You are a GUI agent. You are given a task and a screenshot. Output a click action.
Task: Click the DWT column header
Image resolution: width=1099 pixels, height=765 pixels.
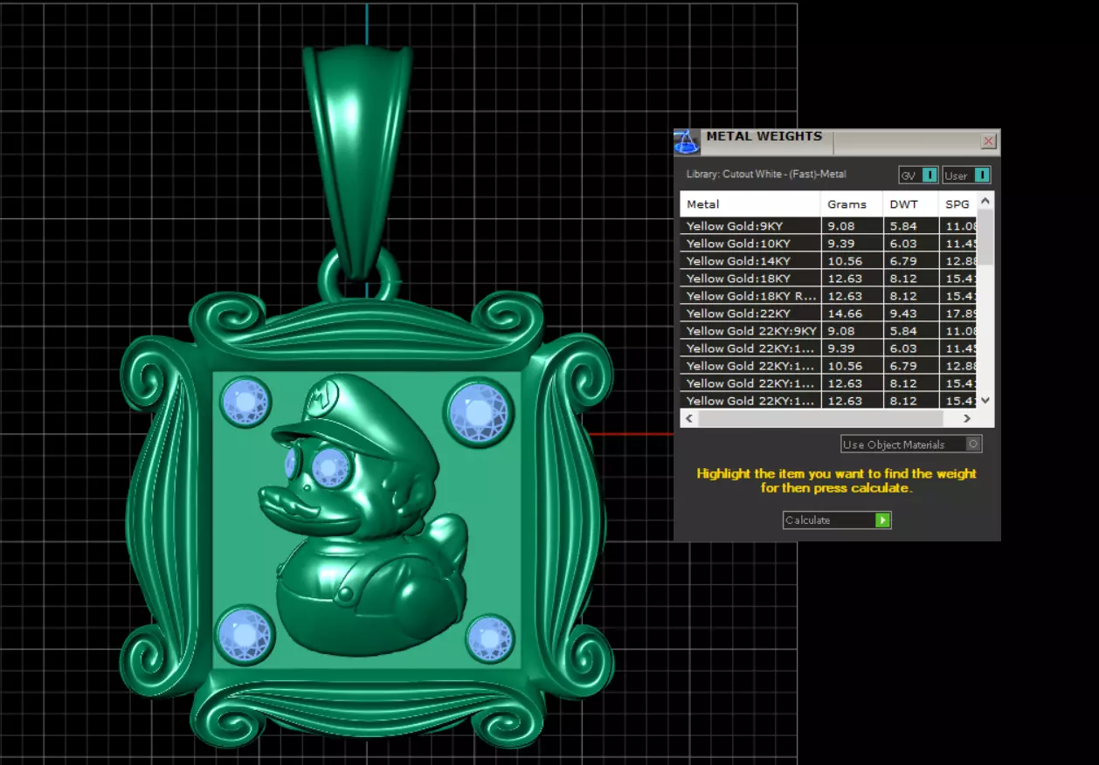(910, 204)
